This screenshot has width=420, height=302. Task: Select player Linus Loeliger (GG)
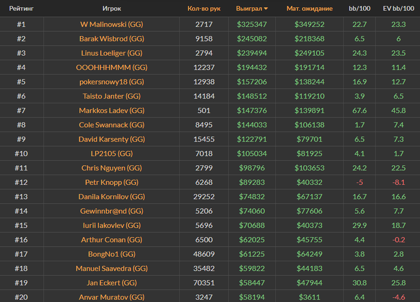(x=112, y=53)
